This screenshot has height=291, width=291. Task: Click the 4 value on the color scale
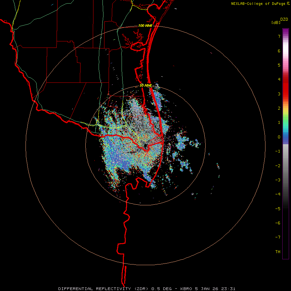click(279, 80)
